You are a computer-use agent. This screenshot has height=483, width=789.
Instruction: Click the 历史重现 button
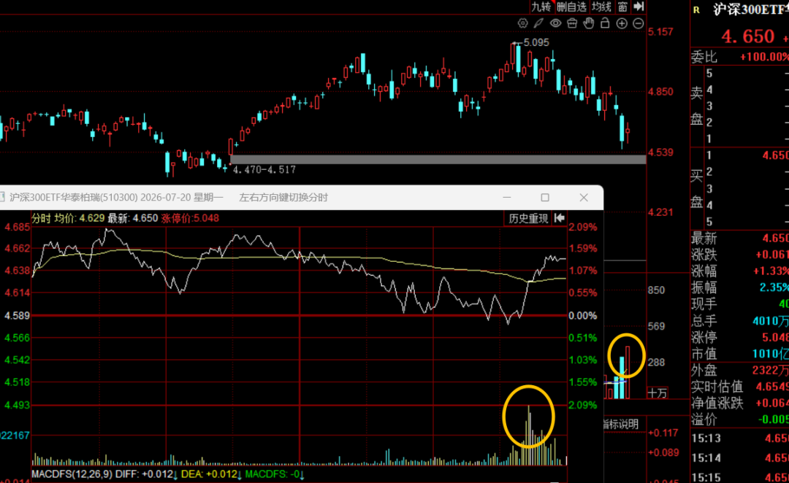tap(528, 218)
